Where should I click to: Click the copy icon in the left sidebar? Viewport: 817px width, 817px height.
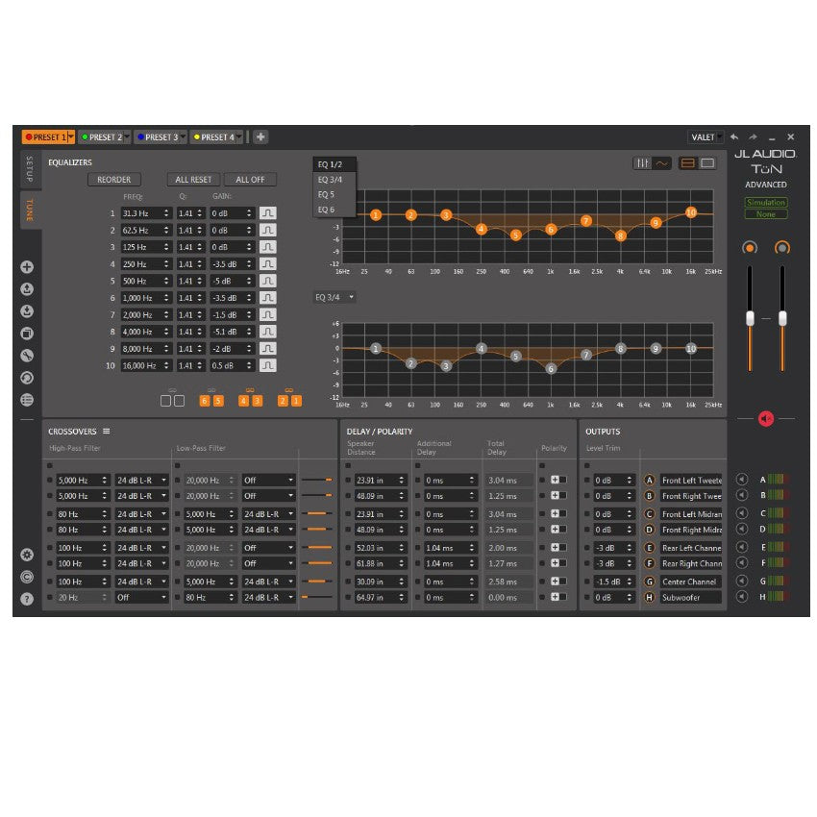coord(27,334)
